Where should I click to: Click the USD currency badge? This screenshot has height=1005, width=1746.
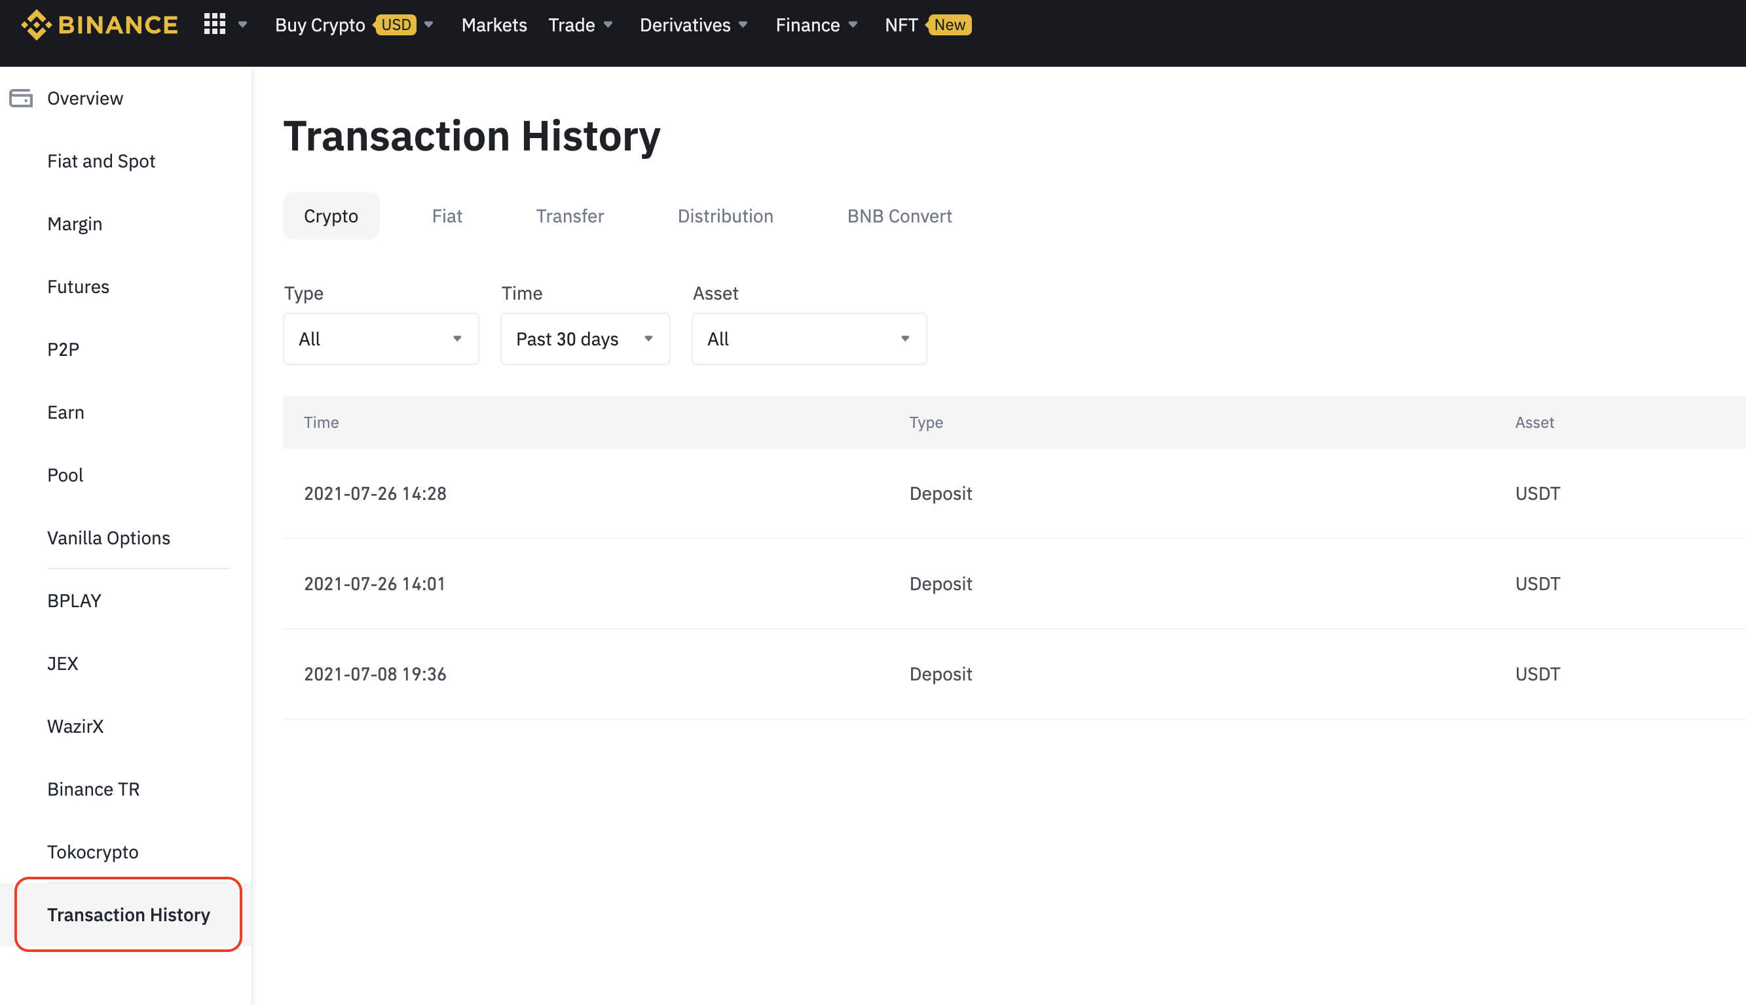(x=396, y=25)
